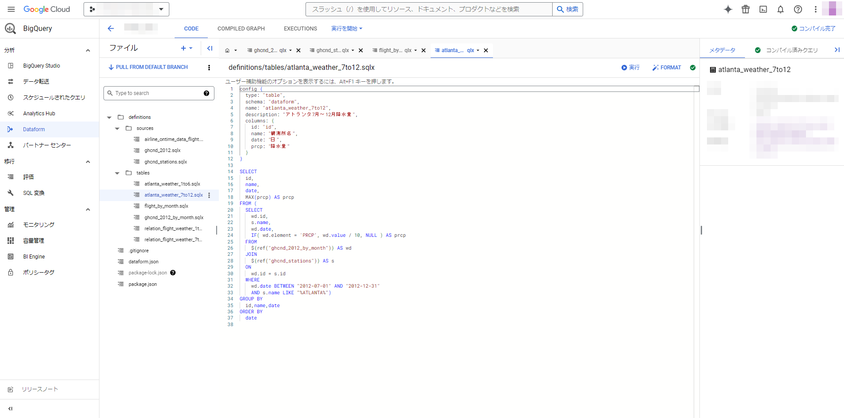
Task: Open the main navigation hamburger menu
Action: [11, 9]
